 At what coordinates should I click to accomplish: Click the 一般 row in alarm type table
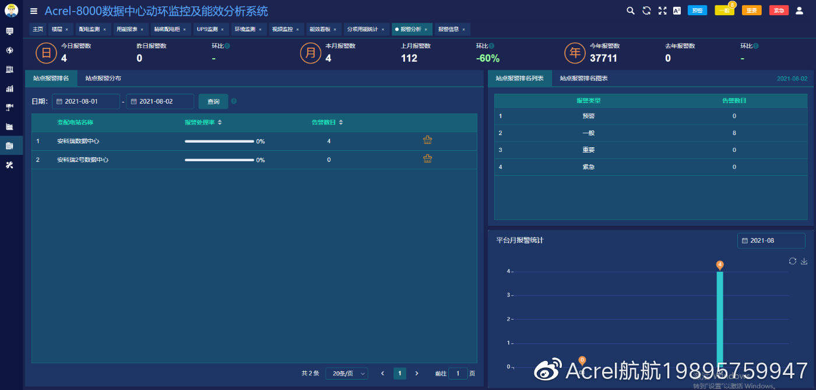coord(650,133)
